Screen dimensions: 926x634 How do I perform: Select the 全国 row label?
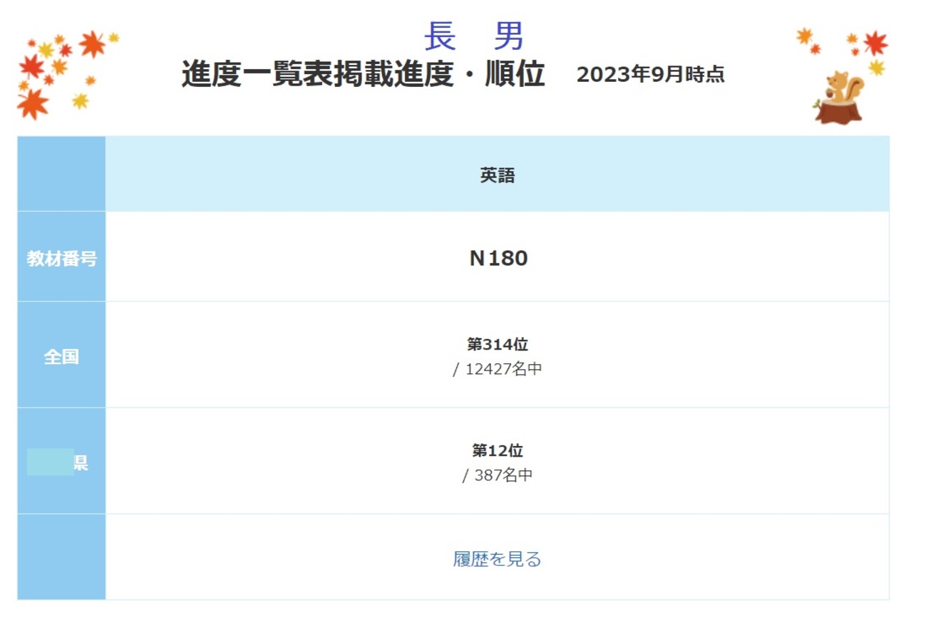pyautogui.click(x=61, y=356)
